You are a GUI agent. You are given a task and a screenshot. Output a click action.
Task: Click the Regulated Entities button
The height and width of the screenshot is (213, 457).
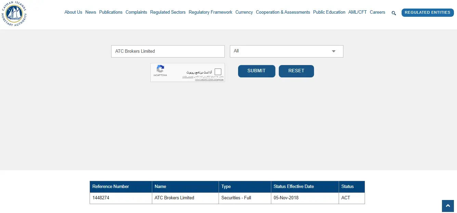click(428, 13)
